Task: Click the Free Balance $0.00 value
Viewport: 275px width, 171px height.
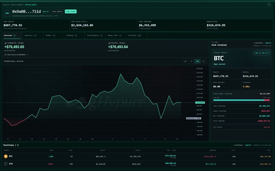Action: 217,87
